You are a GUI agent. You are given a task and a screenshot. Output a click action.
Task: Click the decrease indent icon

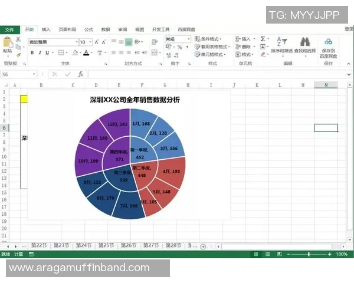click(137, 52)
